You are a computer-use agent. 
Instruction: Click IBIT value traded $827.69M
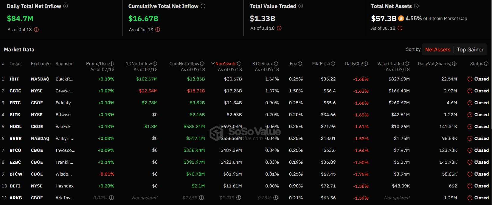click(x=399, y=79)
